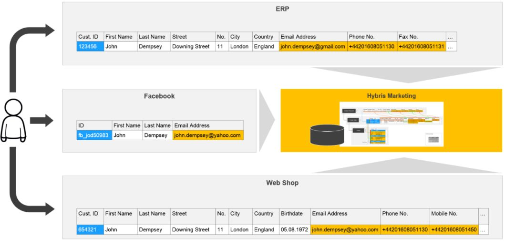Click the person user icon
This screenshot has height=248, width=515.
point(13,121)
